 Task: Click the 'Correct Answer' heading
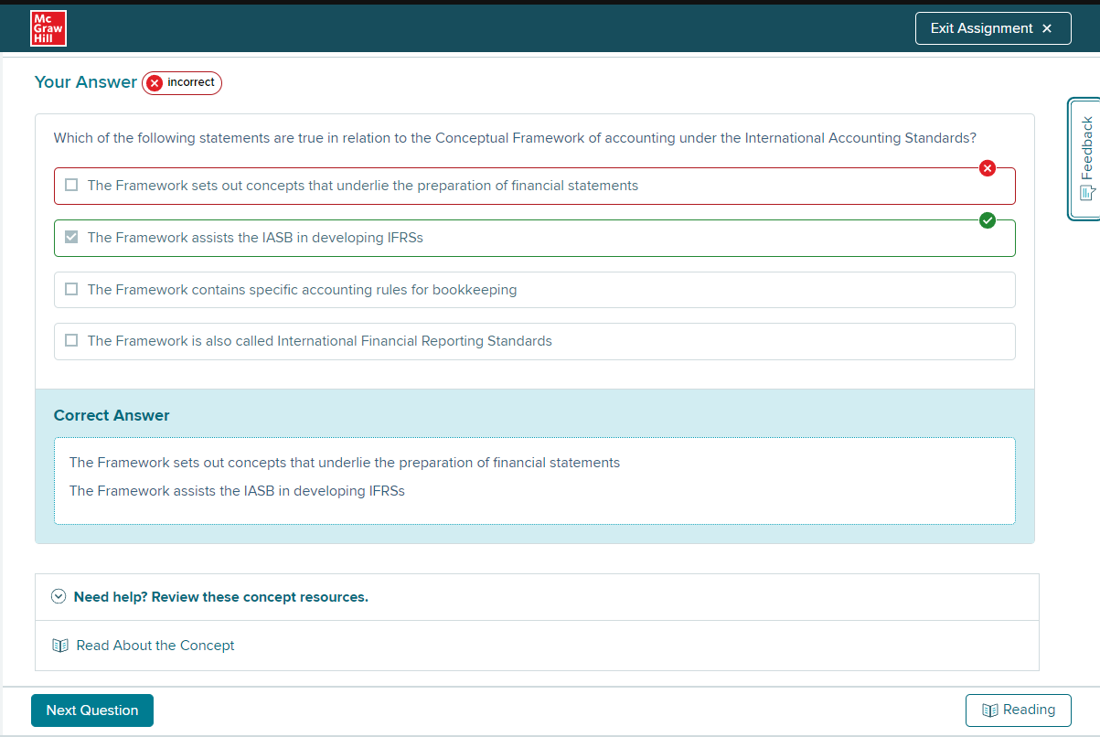[112, 415]
